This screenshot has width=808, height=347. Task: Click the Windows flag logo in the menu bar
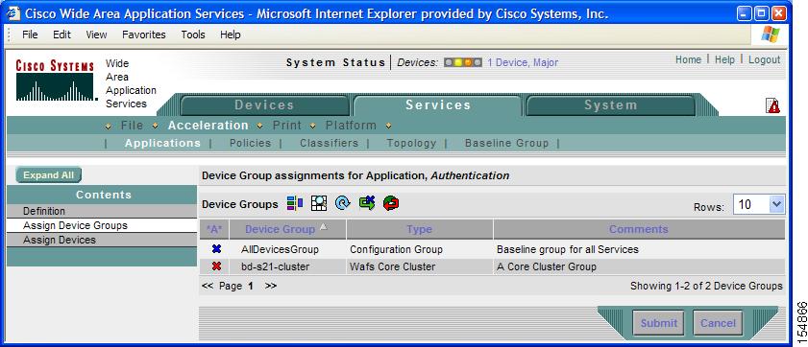[x=771, y=35]
